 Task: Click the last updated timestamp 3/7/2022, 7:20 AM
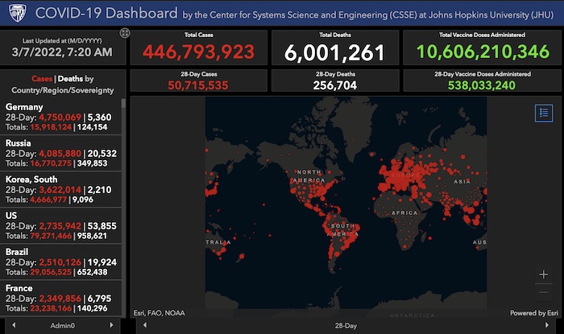pos(62,52)
